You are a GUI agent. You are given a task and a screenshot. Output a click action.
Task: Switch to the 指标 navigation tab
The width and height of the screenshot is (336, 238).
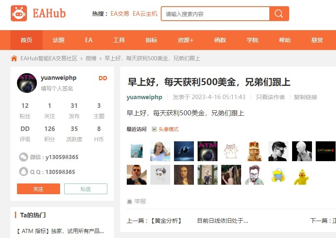tap(151, 40)
